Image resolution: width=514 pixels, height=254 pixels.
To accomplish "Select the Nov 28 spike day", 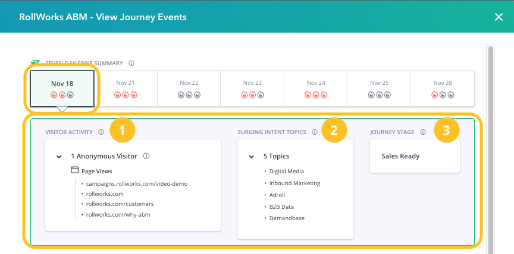I will (443, 88).
